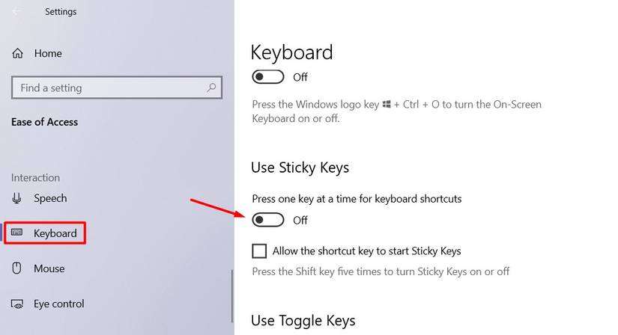
Task: Click the Use Toggle Keys heading
Action: (303, 321)
